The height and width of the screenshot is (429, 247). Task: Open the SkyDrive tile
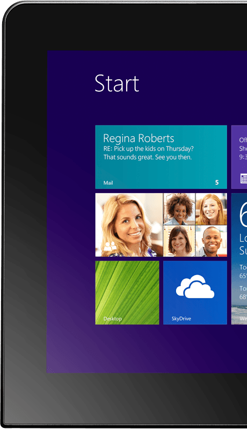coord(195,293)
